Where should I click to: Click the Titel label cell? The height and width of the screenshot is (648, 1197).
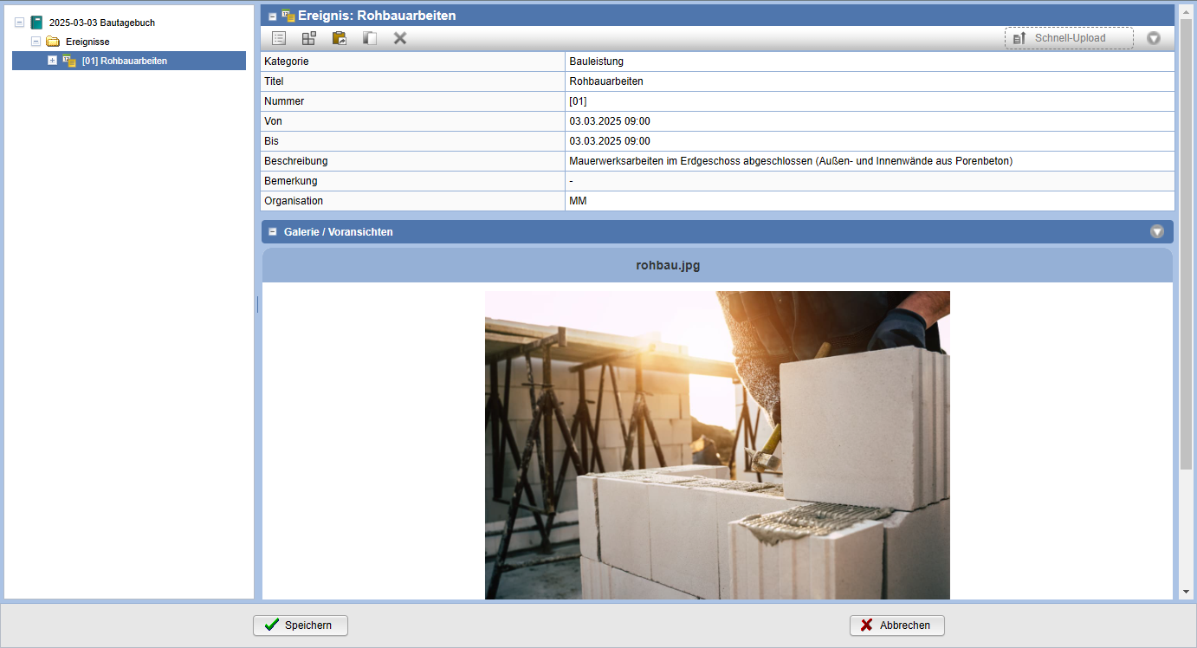(x=413, y=81)
